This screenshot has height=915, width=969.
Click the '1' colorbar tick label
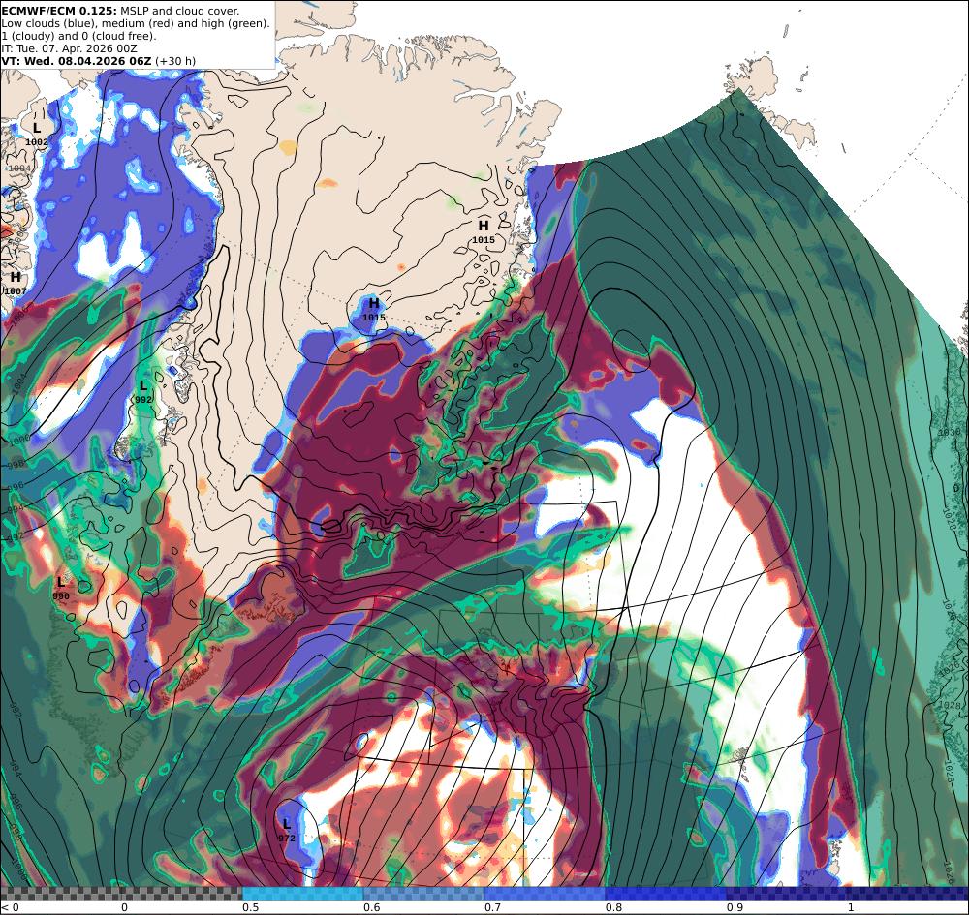click(851, 907)
